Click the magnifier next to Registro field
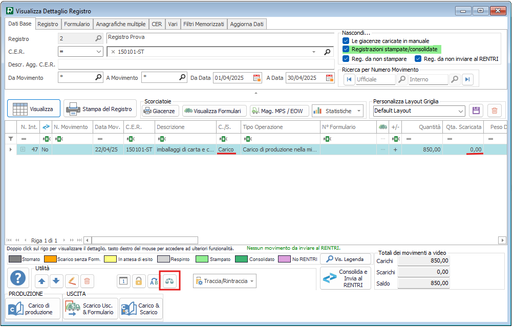 pyautogui.click(x=98, y=38)
